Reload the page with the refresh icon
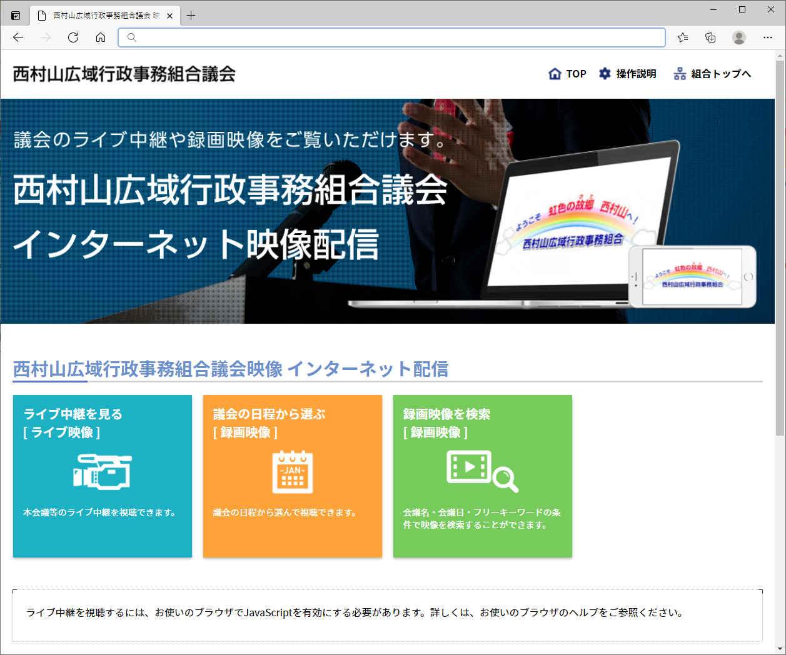 click(73, 37)
